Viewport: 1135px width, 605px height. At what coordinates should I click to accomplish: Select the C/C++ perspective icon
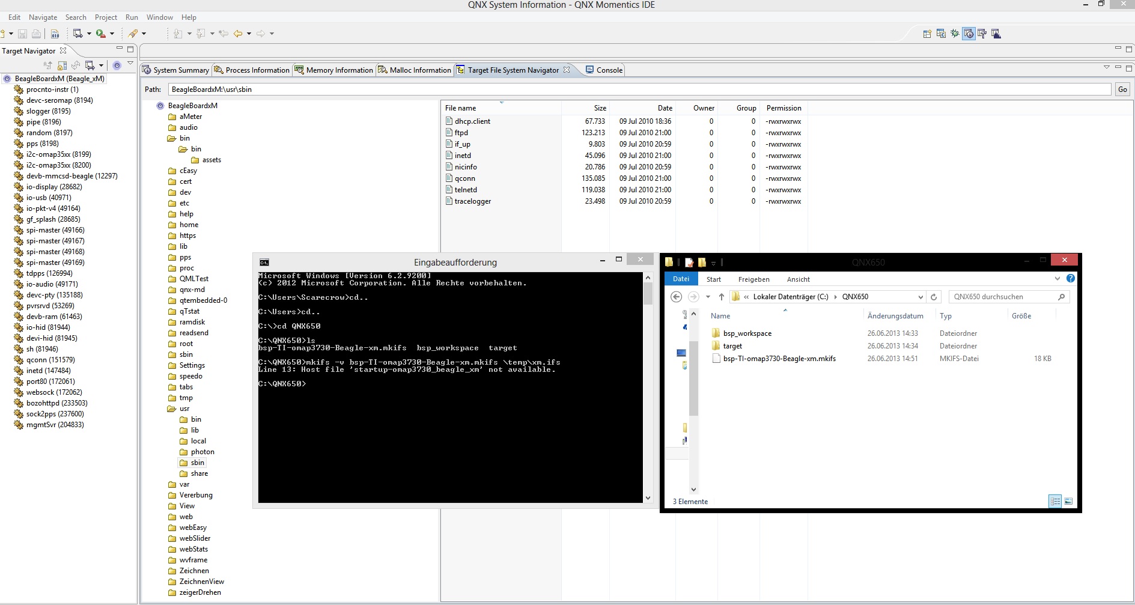click(x=941, y=34)
